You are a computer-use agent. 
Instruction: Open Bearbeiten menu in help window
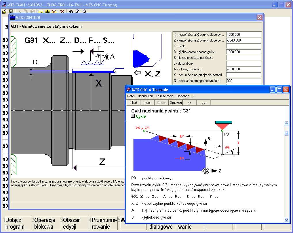pyautogui.click(x=145, y=96)
